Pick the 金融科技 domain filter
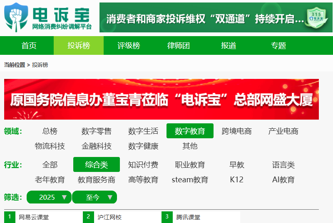Screen dimensions: 333x223 pos(97,146)
